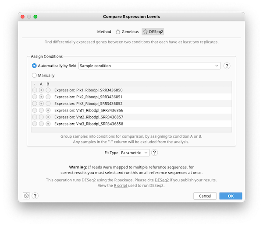
Task: Select Manually radio button
Action: point(34,75)
